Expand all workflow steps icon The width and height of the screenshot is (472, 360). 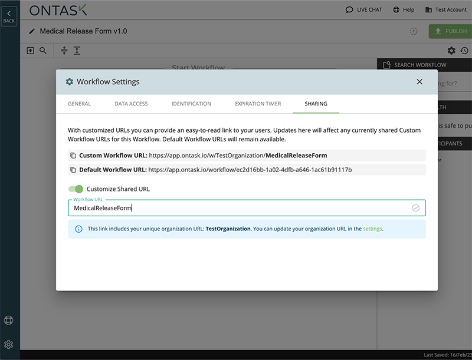point(77,51)
